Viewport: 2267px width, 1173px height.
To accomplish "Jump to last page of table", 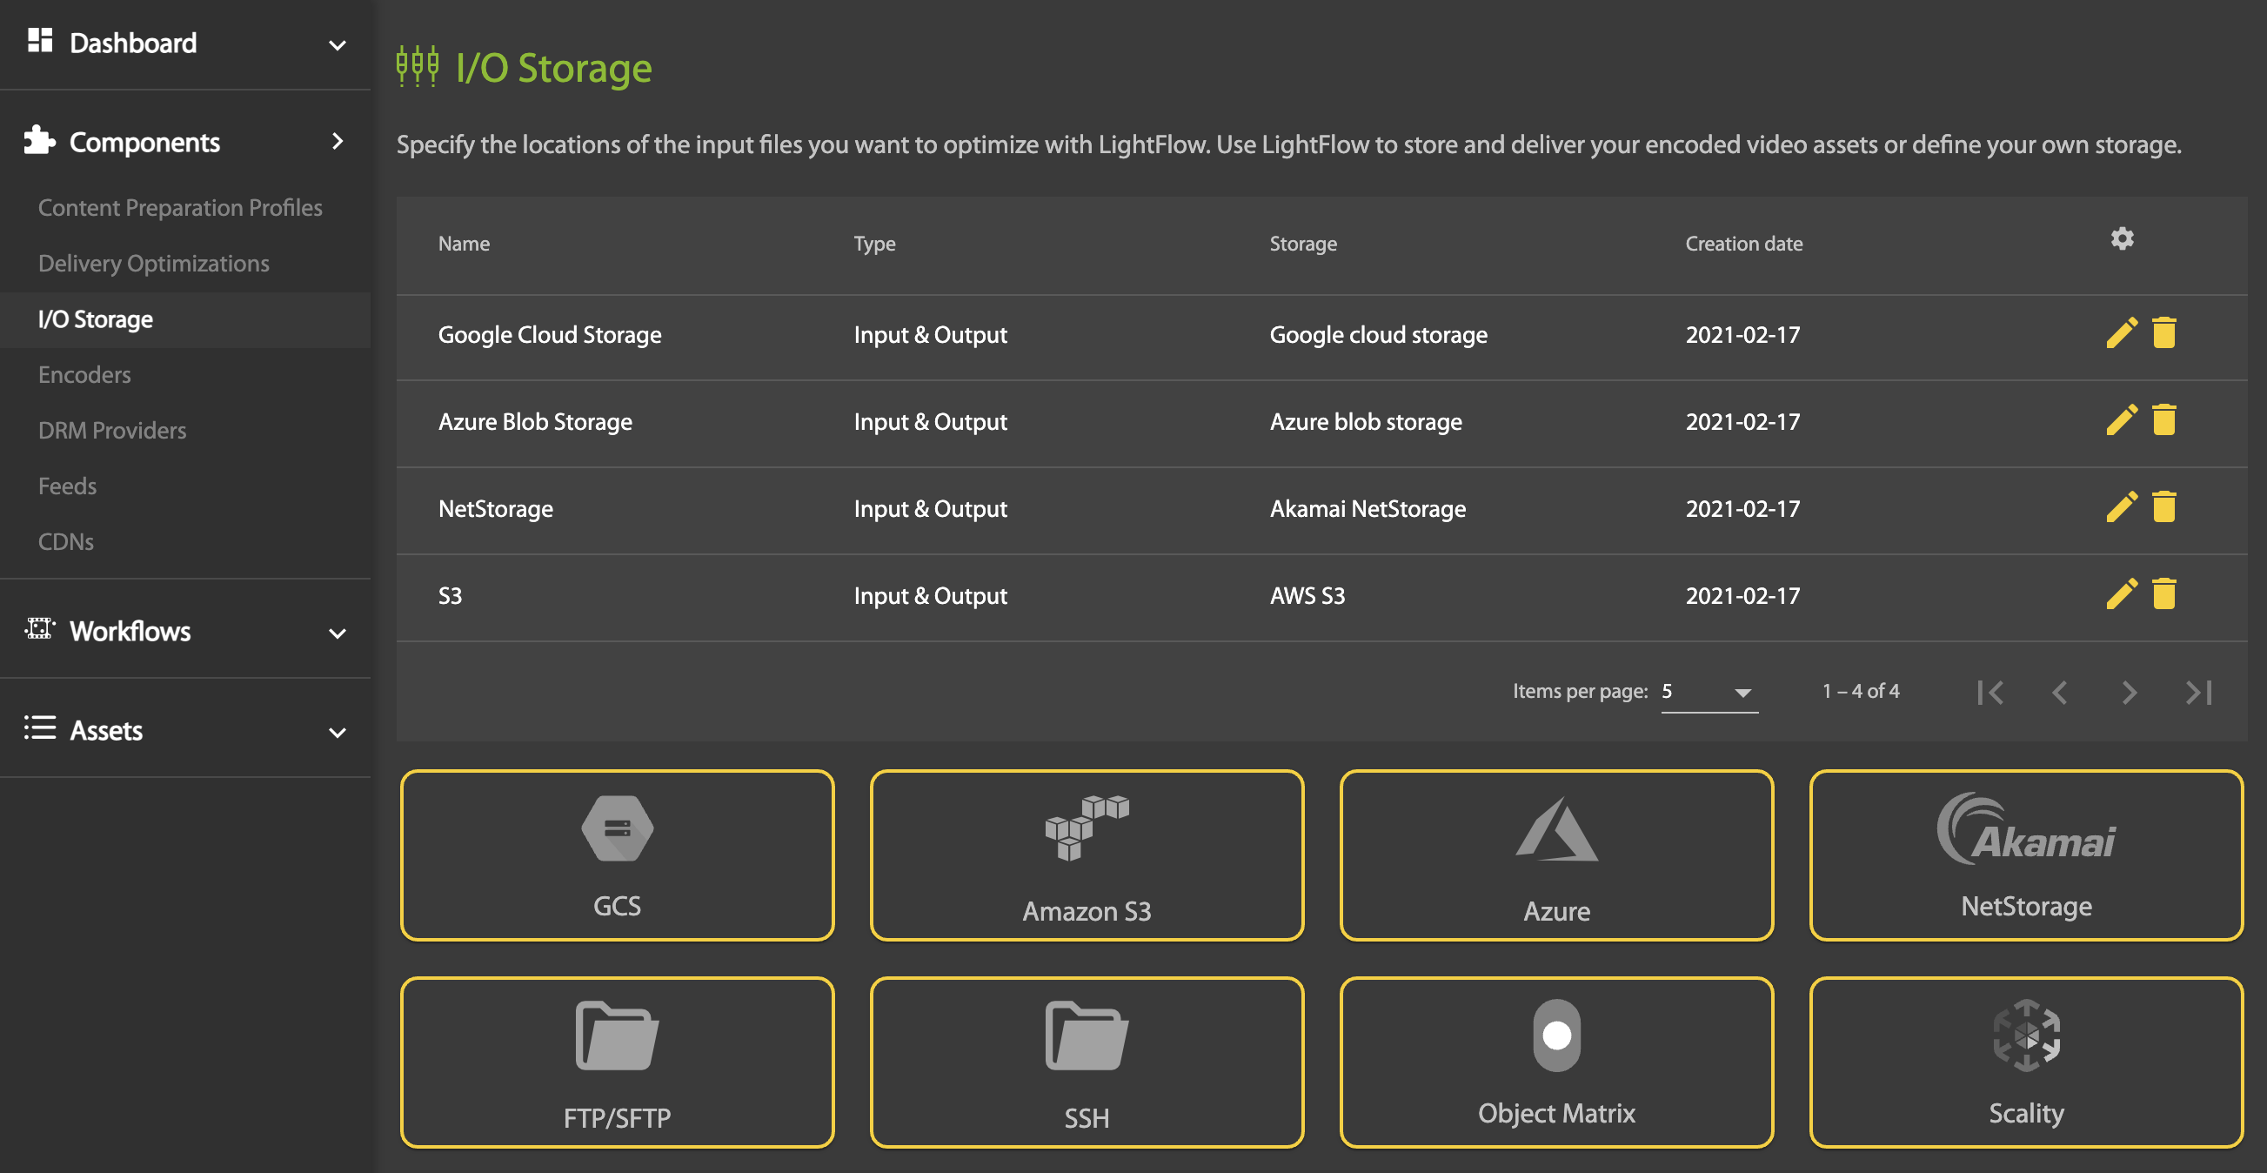I will pos(2198,692).
